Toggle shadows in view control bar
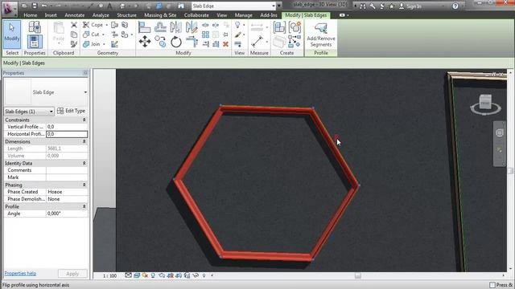 [153, 275]
